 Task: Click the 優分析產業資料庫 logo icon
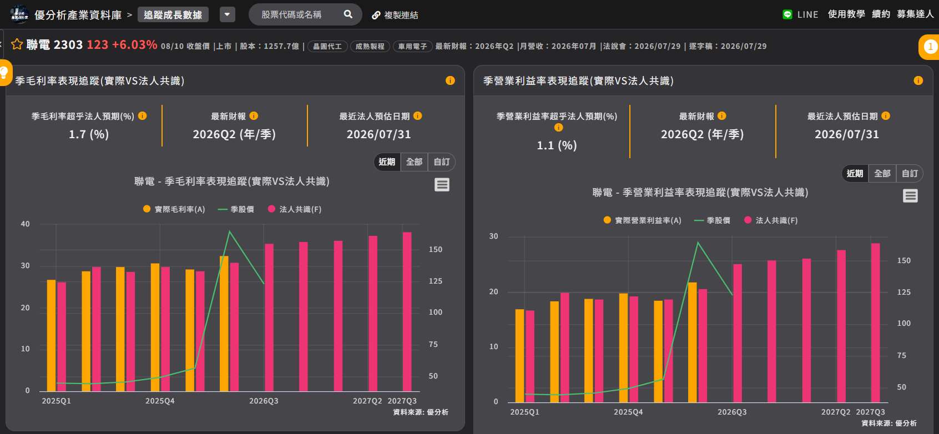point(19,14)
